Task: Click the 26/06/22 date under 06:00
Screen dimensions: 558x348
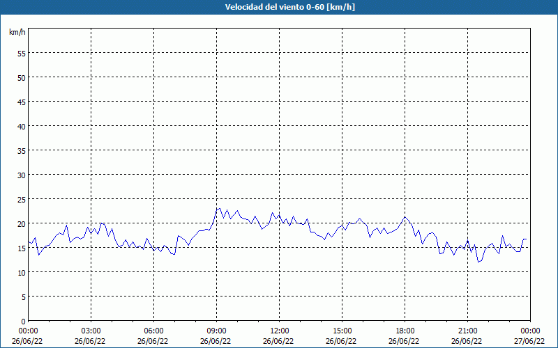Action: click(153, 341)
